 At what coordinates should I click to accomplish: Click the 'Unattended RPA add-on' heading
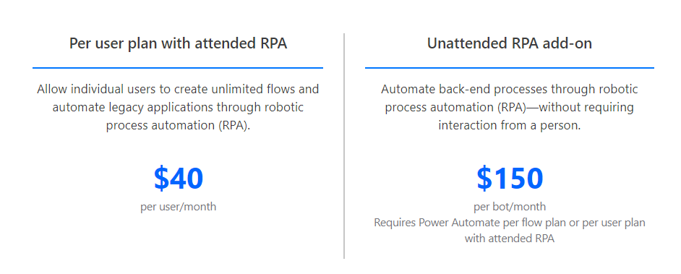pyautogui.click(x=510, y=43)
